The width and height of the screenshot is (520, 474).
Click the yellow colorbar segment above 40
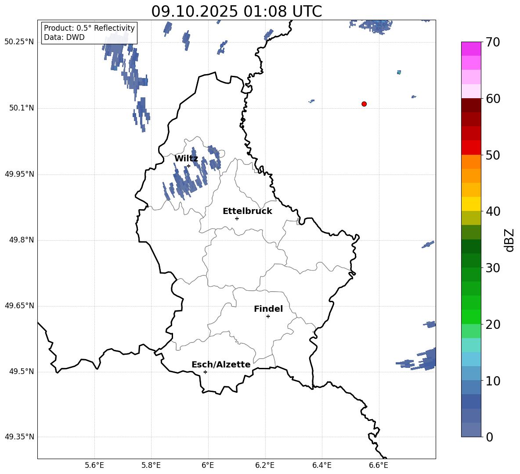(x=471, y=204)
